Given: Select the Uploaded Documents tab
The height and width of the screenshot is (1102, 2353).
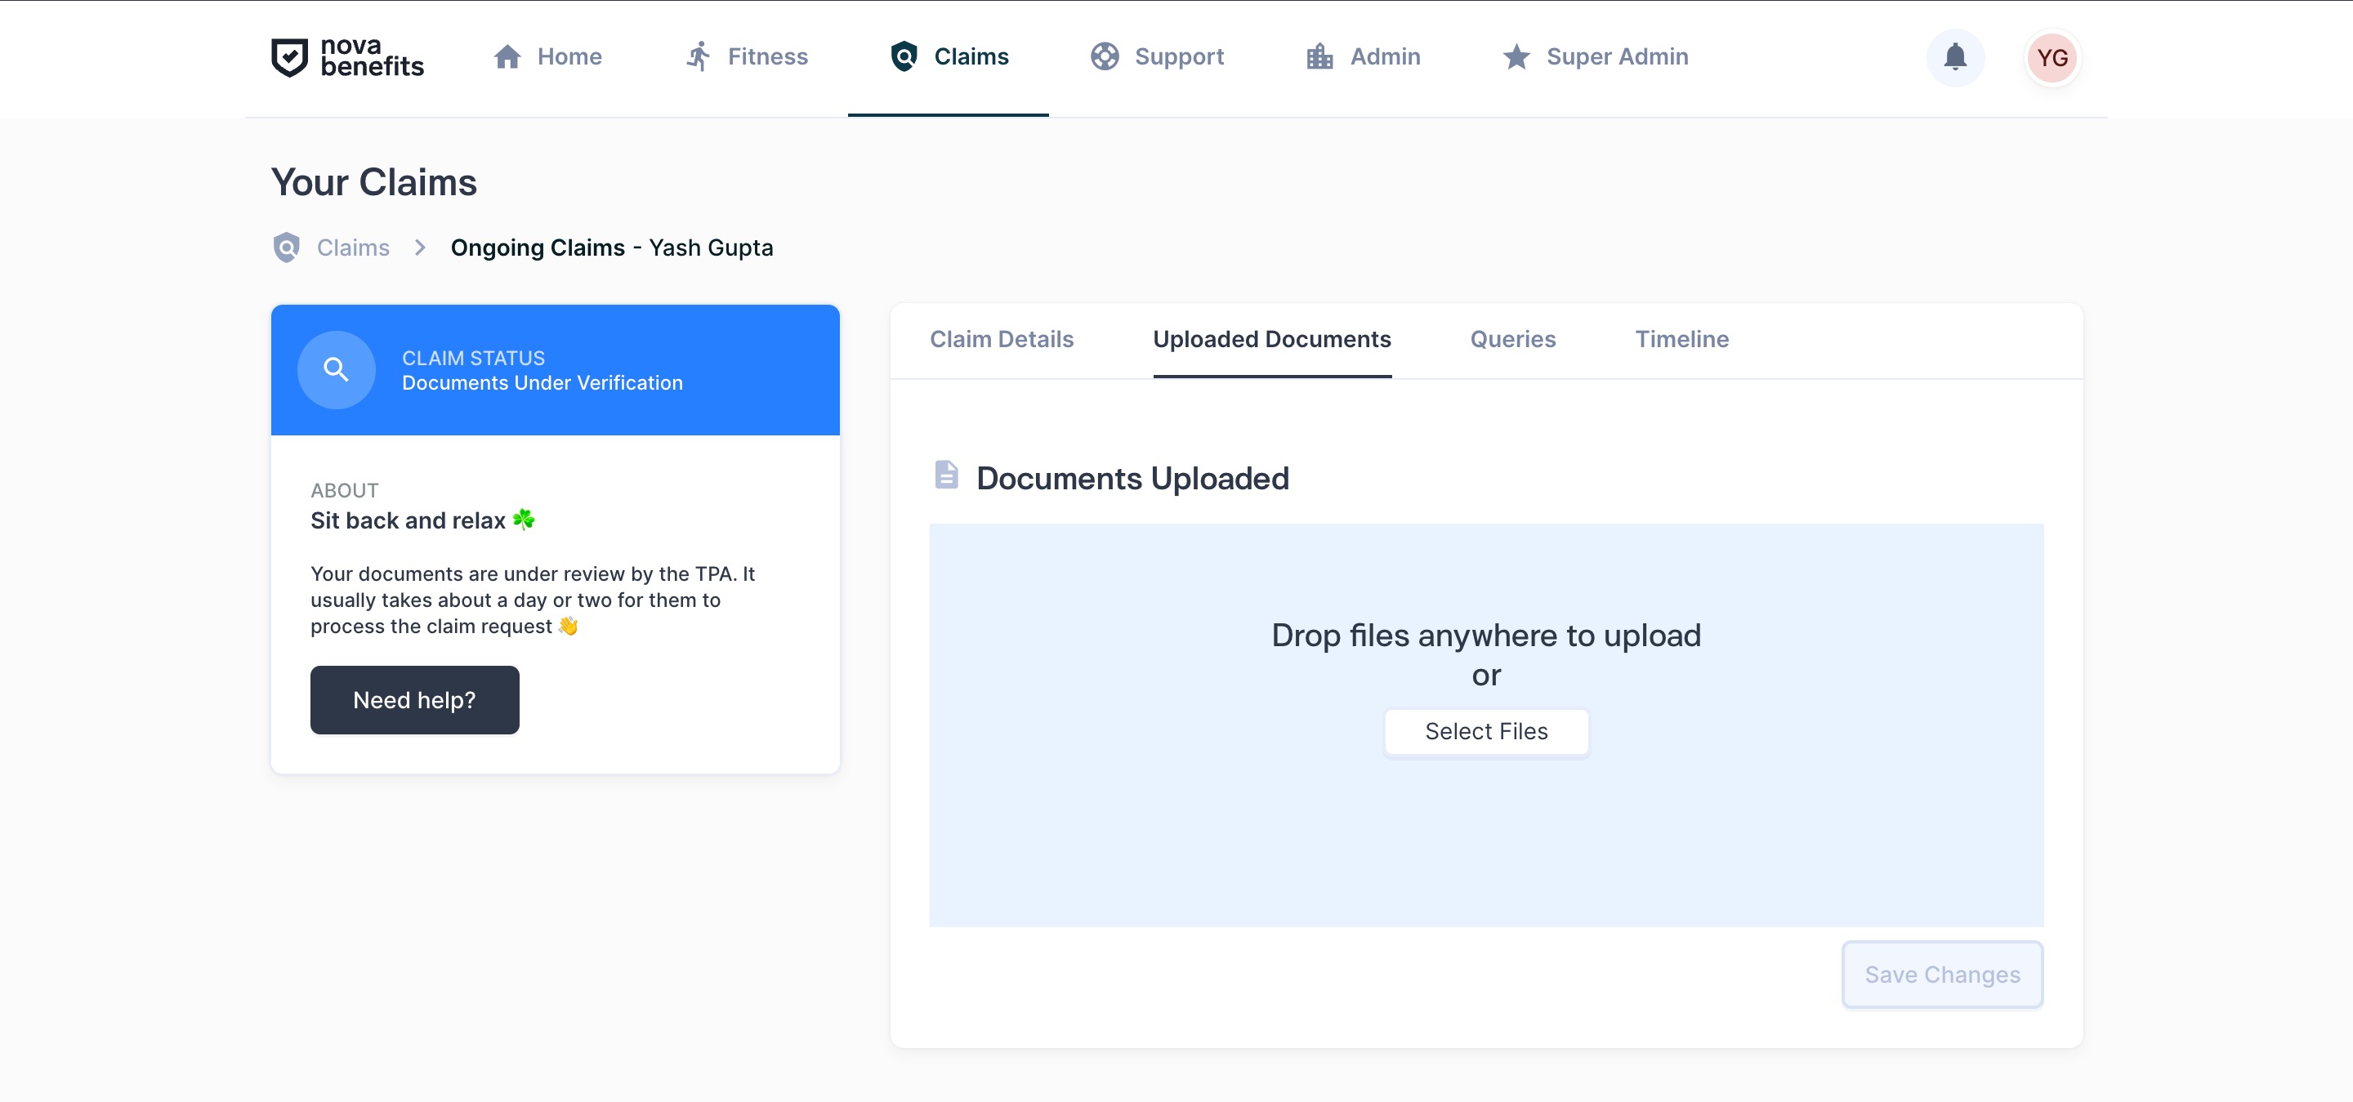Looking at the screenshot, I should 1271,340.
